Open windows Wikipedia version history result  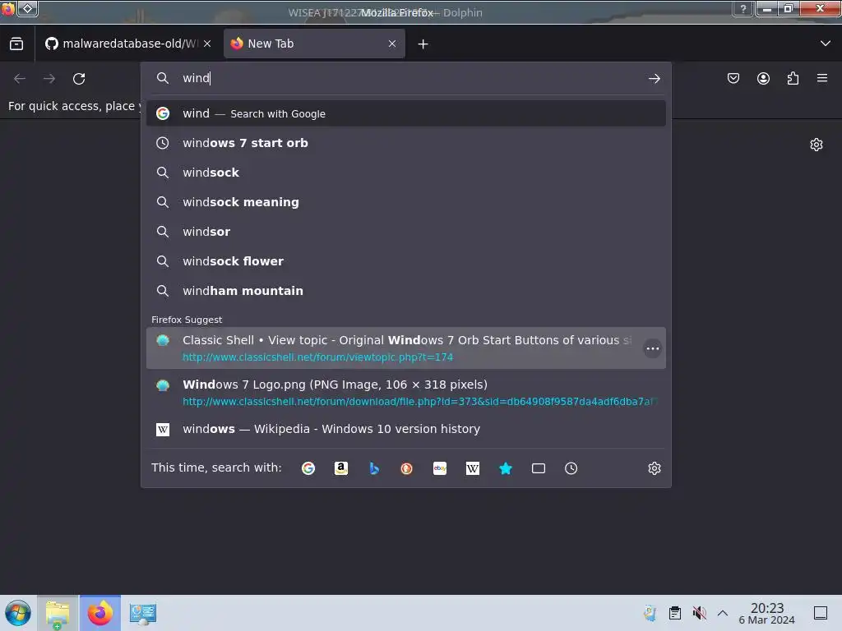click(x=406, y=429)
